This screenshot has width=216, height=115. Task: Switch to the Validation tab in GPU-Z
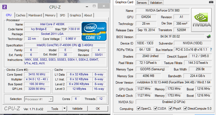click(156, 3)
